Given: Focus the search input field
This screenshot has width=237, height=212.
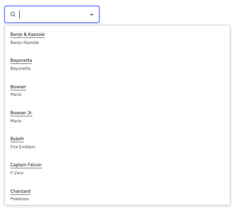Looking at the screenshot, I should point(52,14).
